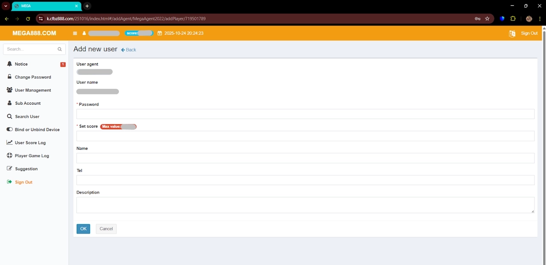Select the User Management sidebar icon
The height and width of the screenshot is (265, 546).
point(9,90)
